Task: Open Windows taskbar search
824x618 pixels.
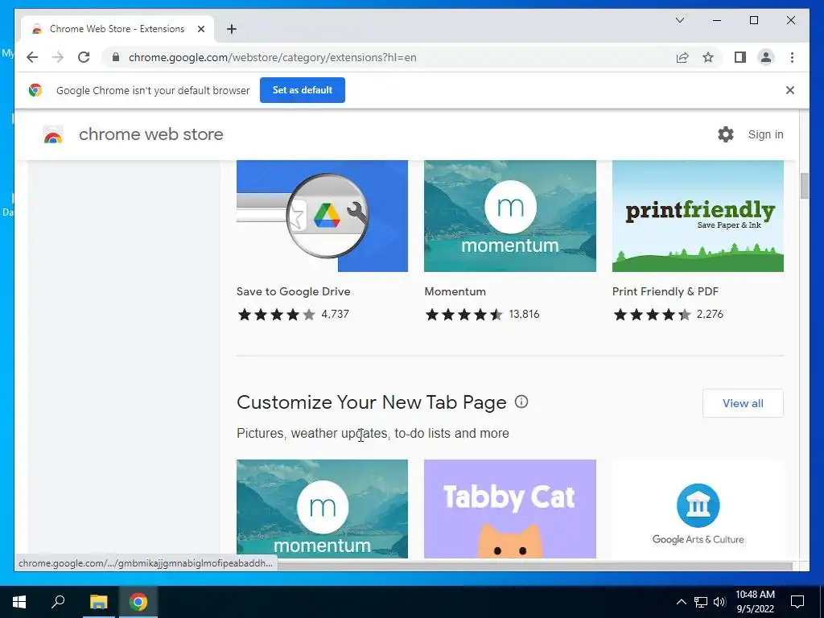Action: click(58, 602)
